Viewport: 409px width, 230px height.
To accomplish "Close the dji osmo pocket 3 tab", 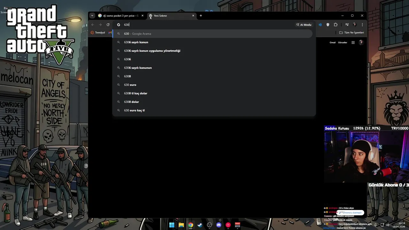I will coord(143,16).
